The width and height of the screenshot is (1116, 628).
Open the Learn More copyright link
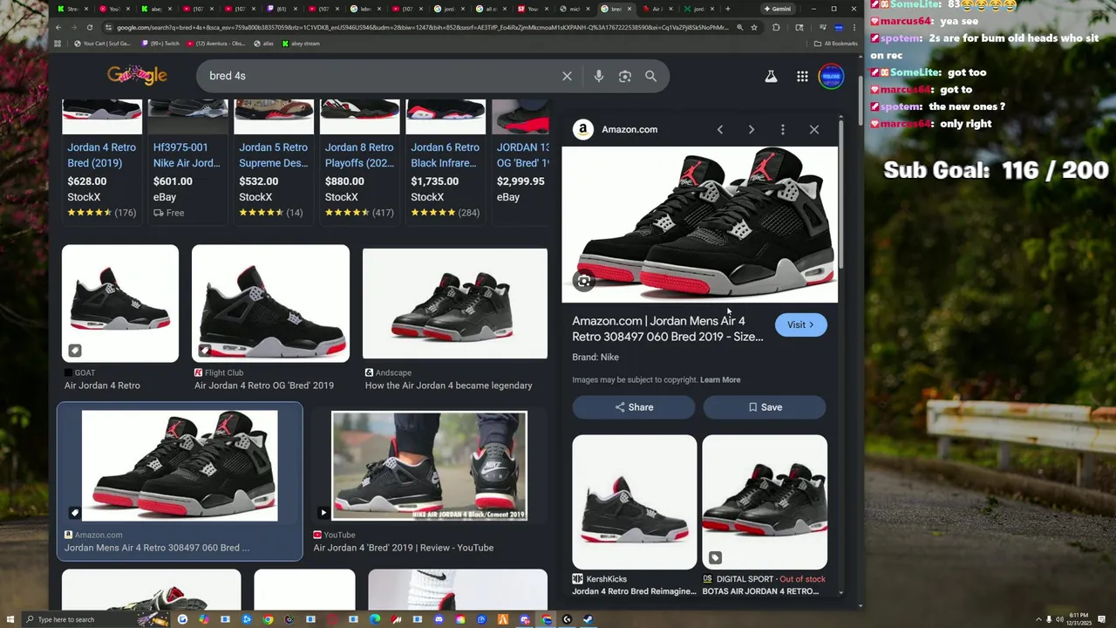pos(720,379)
